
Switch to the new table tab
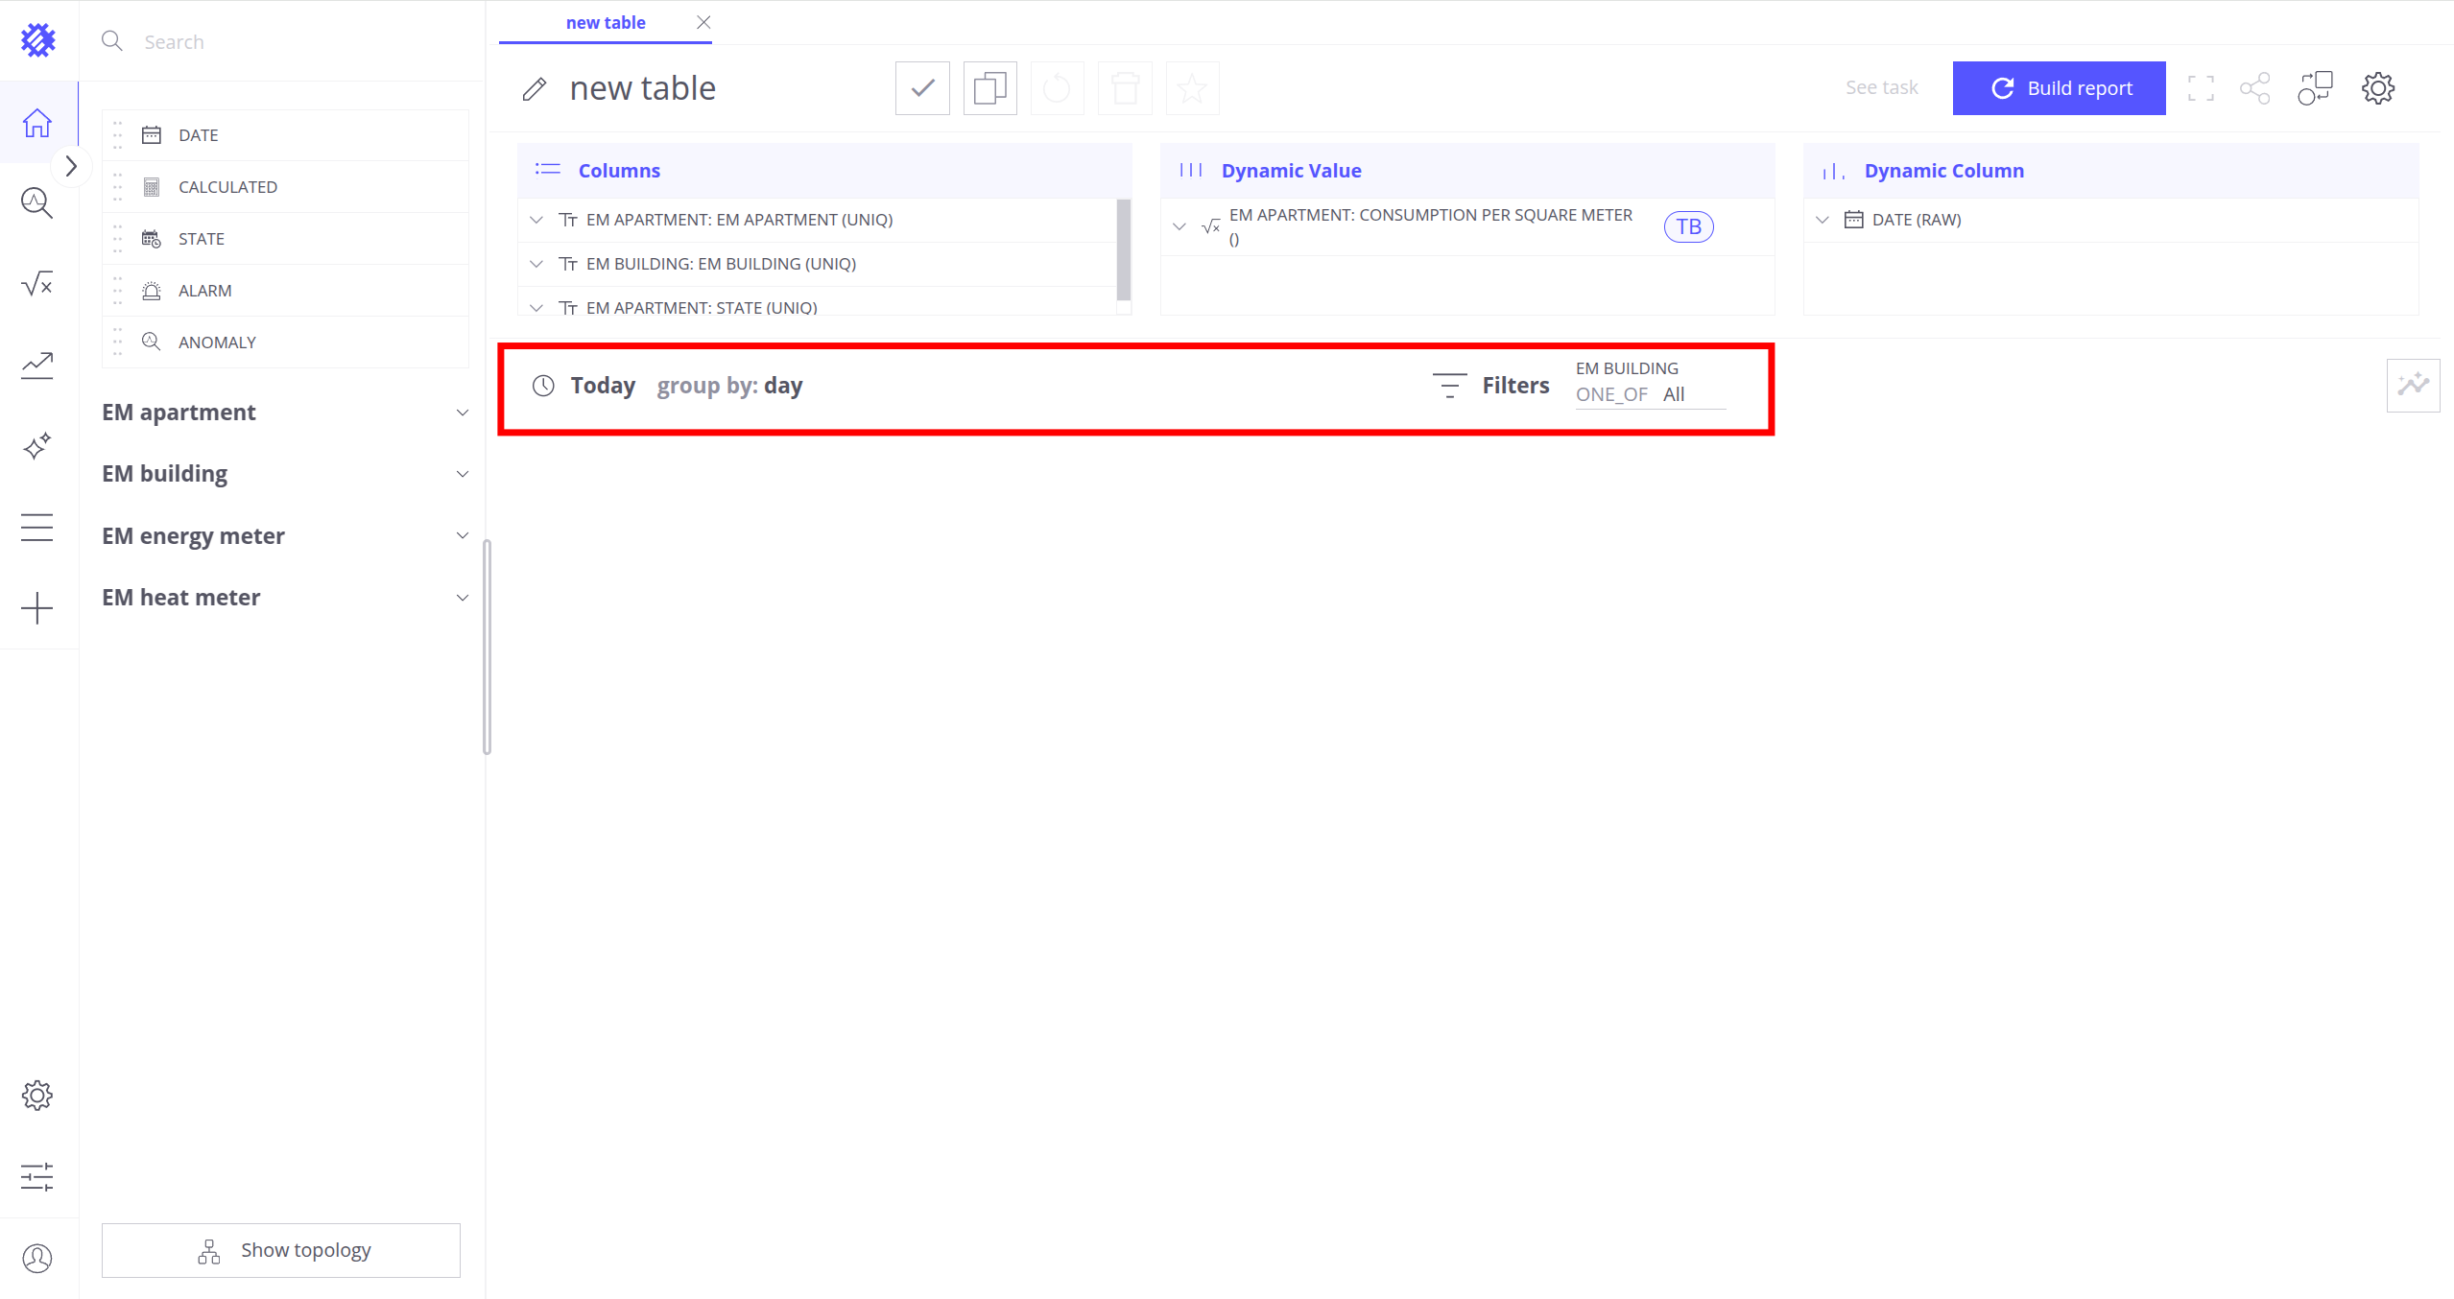605,23
